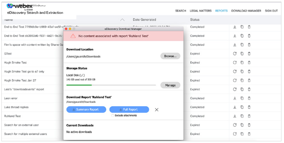Image resolution: width=284 pixels, height=143 pixels.
Task: Go to the Download Manager page
Action: [246, 11]
